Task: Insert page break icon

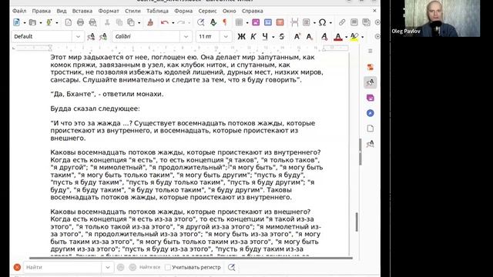Action: click(x=294, y=22)
